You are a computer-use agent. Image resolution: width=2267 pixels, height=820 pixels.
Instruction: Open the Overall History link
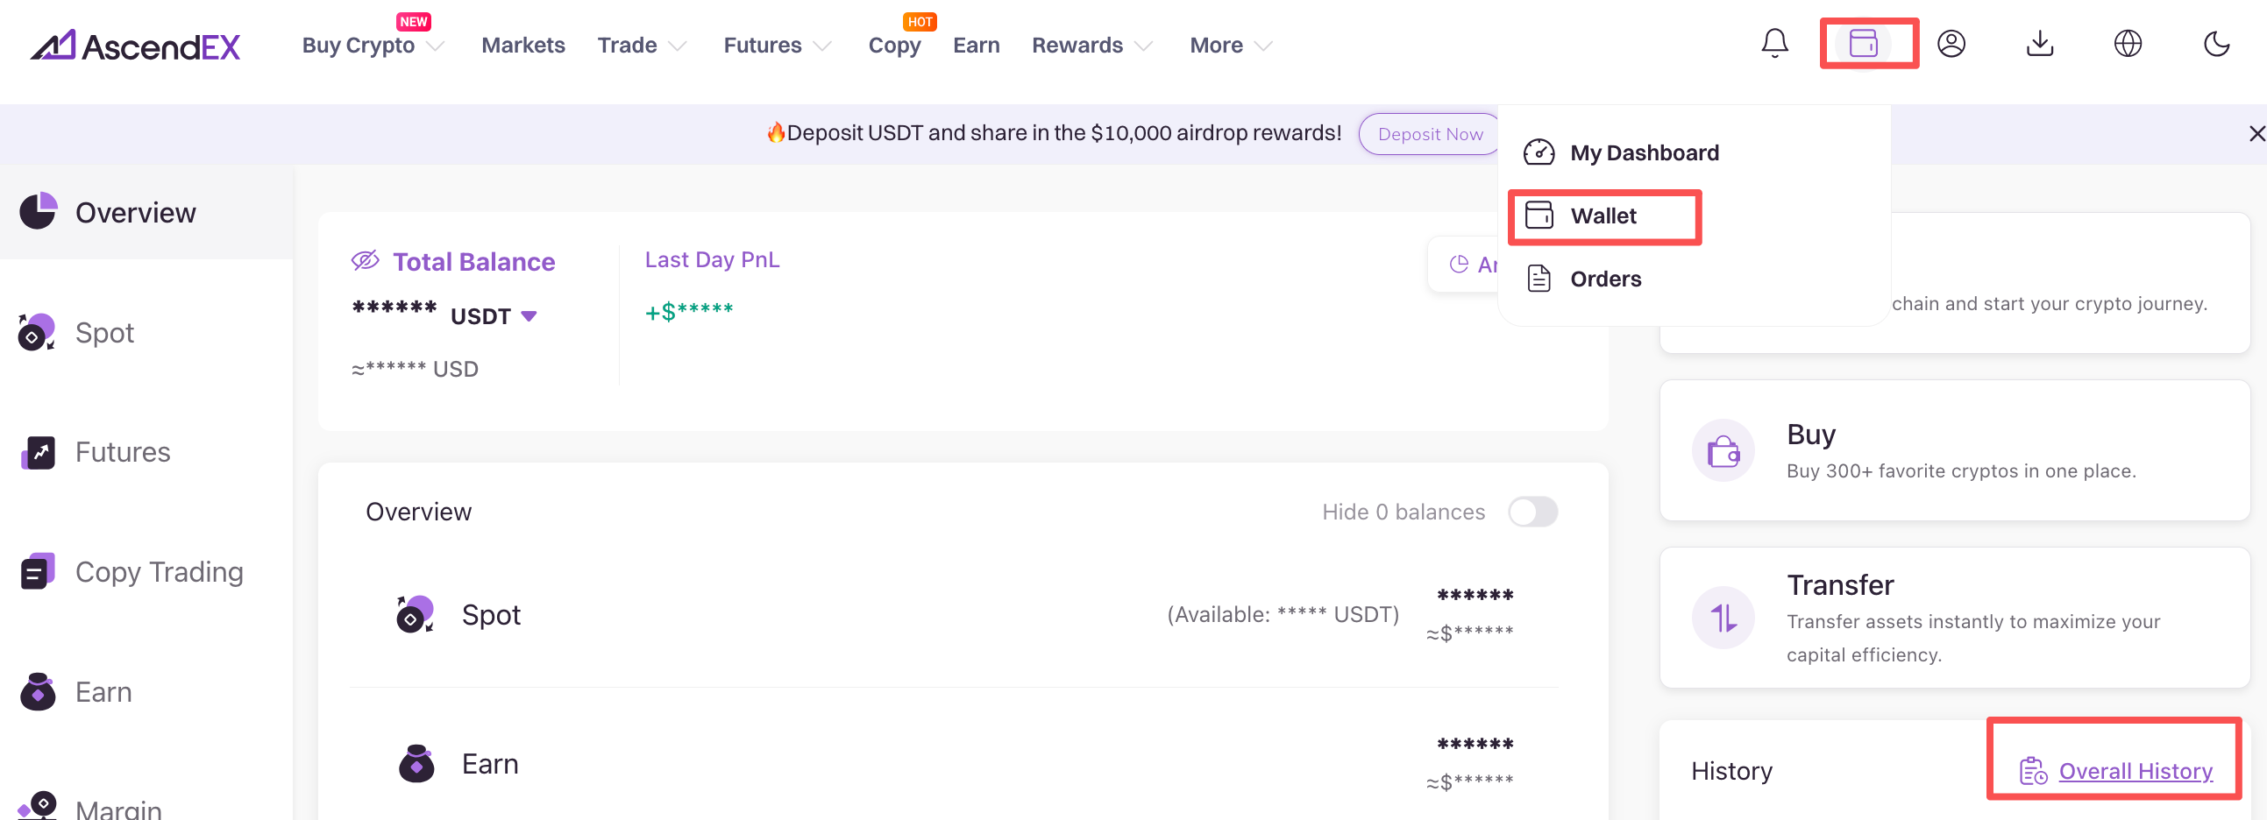click(x=2134, y=771)
